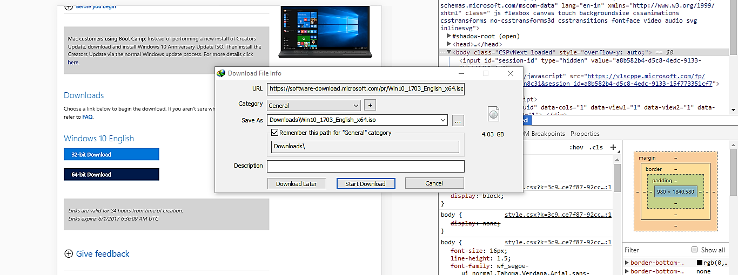Expand the #shadow-root (open) node
Viewport: 738px width, 275px height.
click(449, 36)
